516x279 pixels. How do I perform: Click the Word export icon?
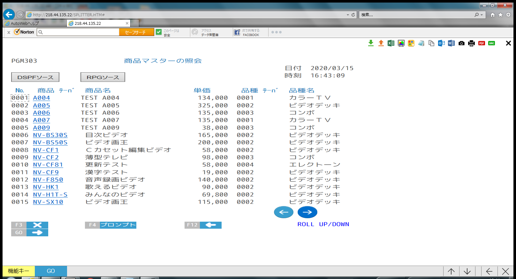click(451, 43)
